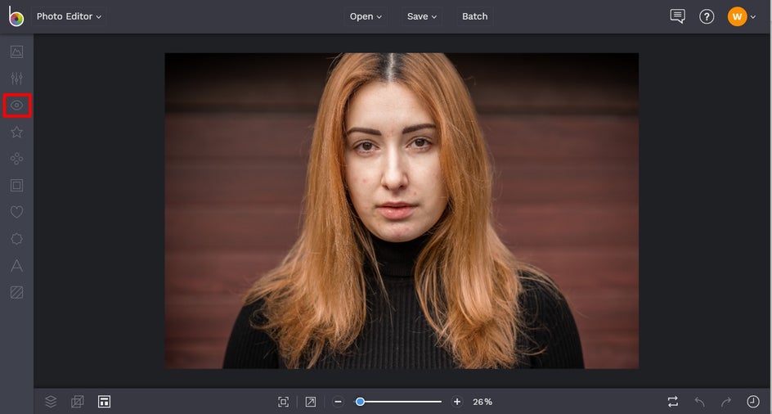Open the Open menu dropdown

[x=366, y=16]
